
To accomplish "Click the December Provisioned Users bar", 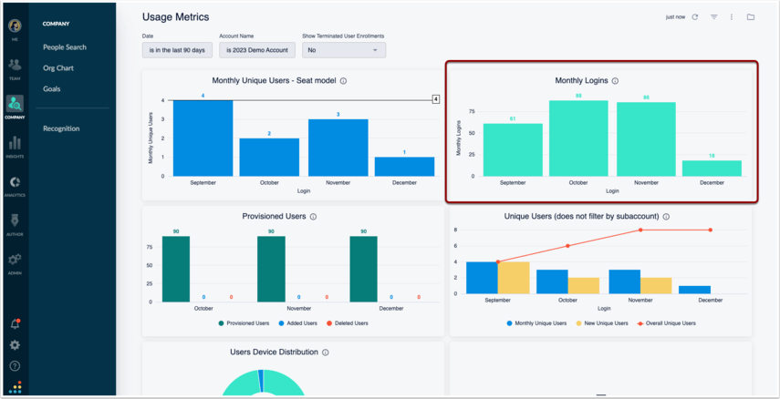I will tap(364, 269).
